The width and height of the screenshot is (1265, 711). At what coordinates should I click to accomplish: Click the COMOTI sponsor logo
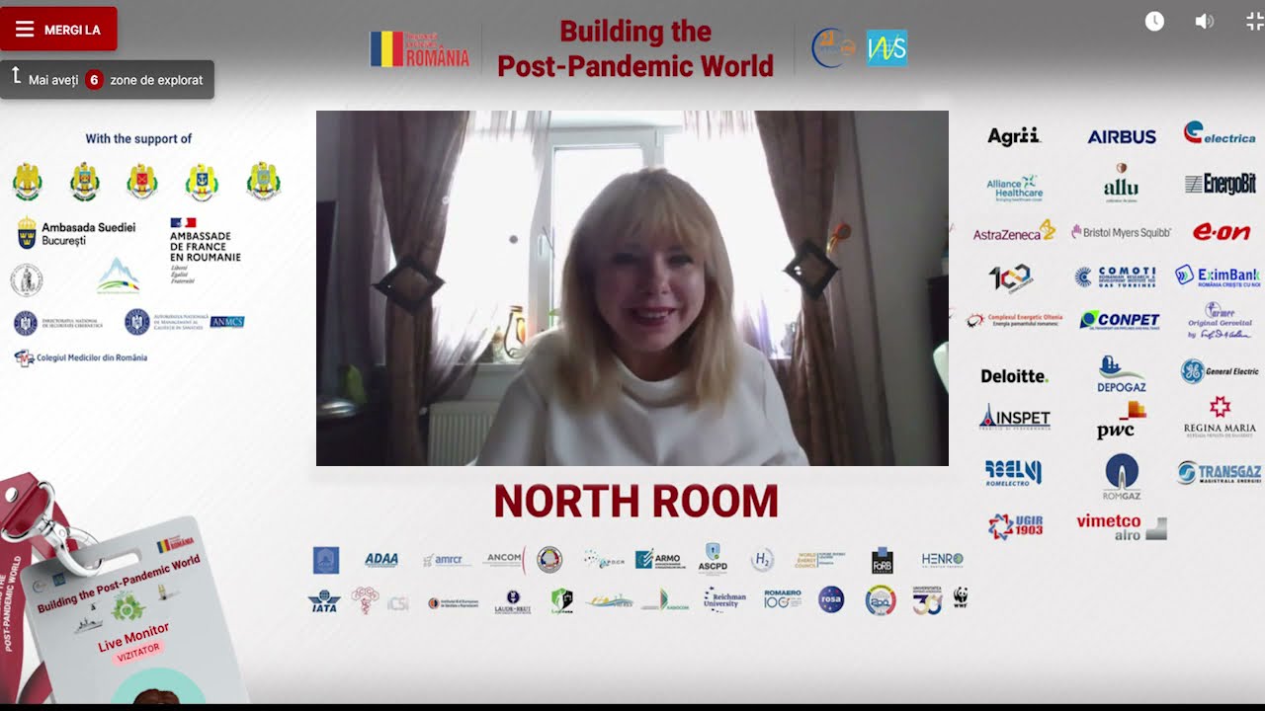click(1115, 276)
